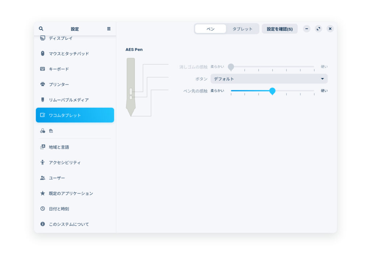
Task: Open マウスとタッチパッド settings
Action: tap(75, 54)
